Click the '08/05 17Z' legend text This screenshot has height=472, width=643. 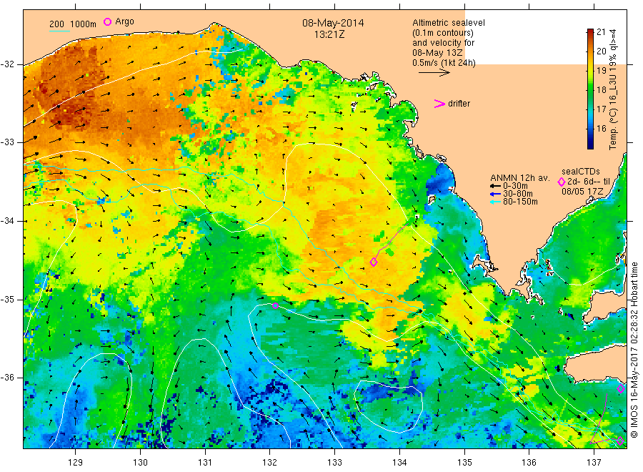[x=582, y=191]
